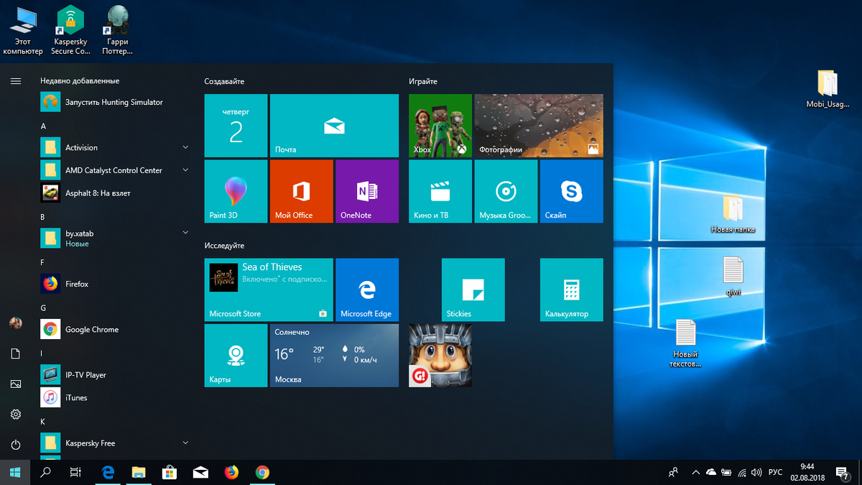
Task: Open the Москва weather tile
Action: (334, 355)
